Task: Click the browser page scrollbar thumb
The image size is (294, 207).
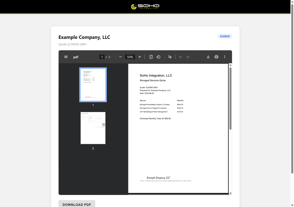Action: 292,88
